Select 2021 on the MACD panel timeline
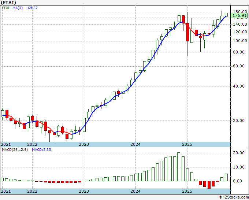 pos(6,191)
